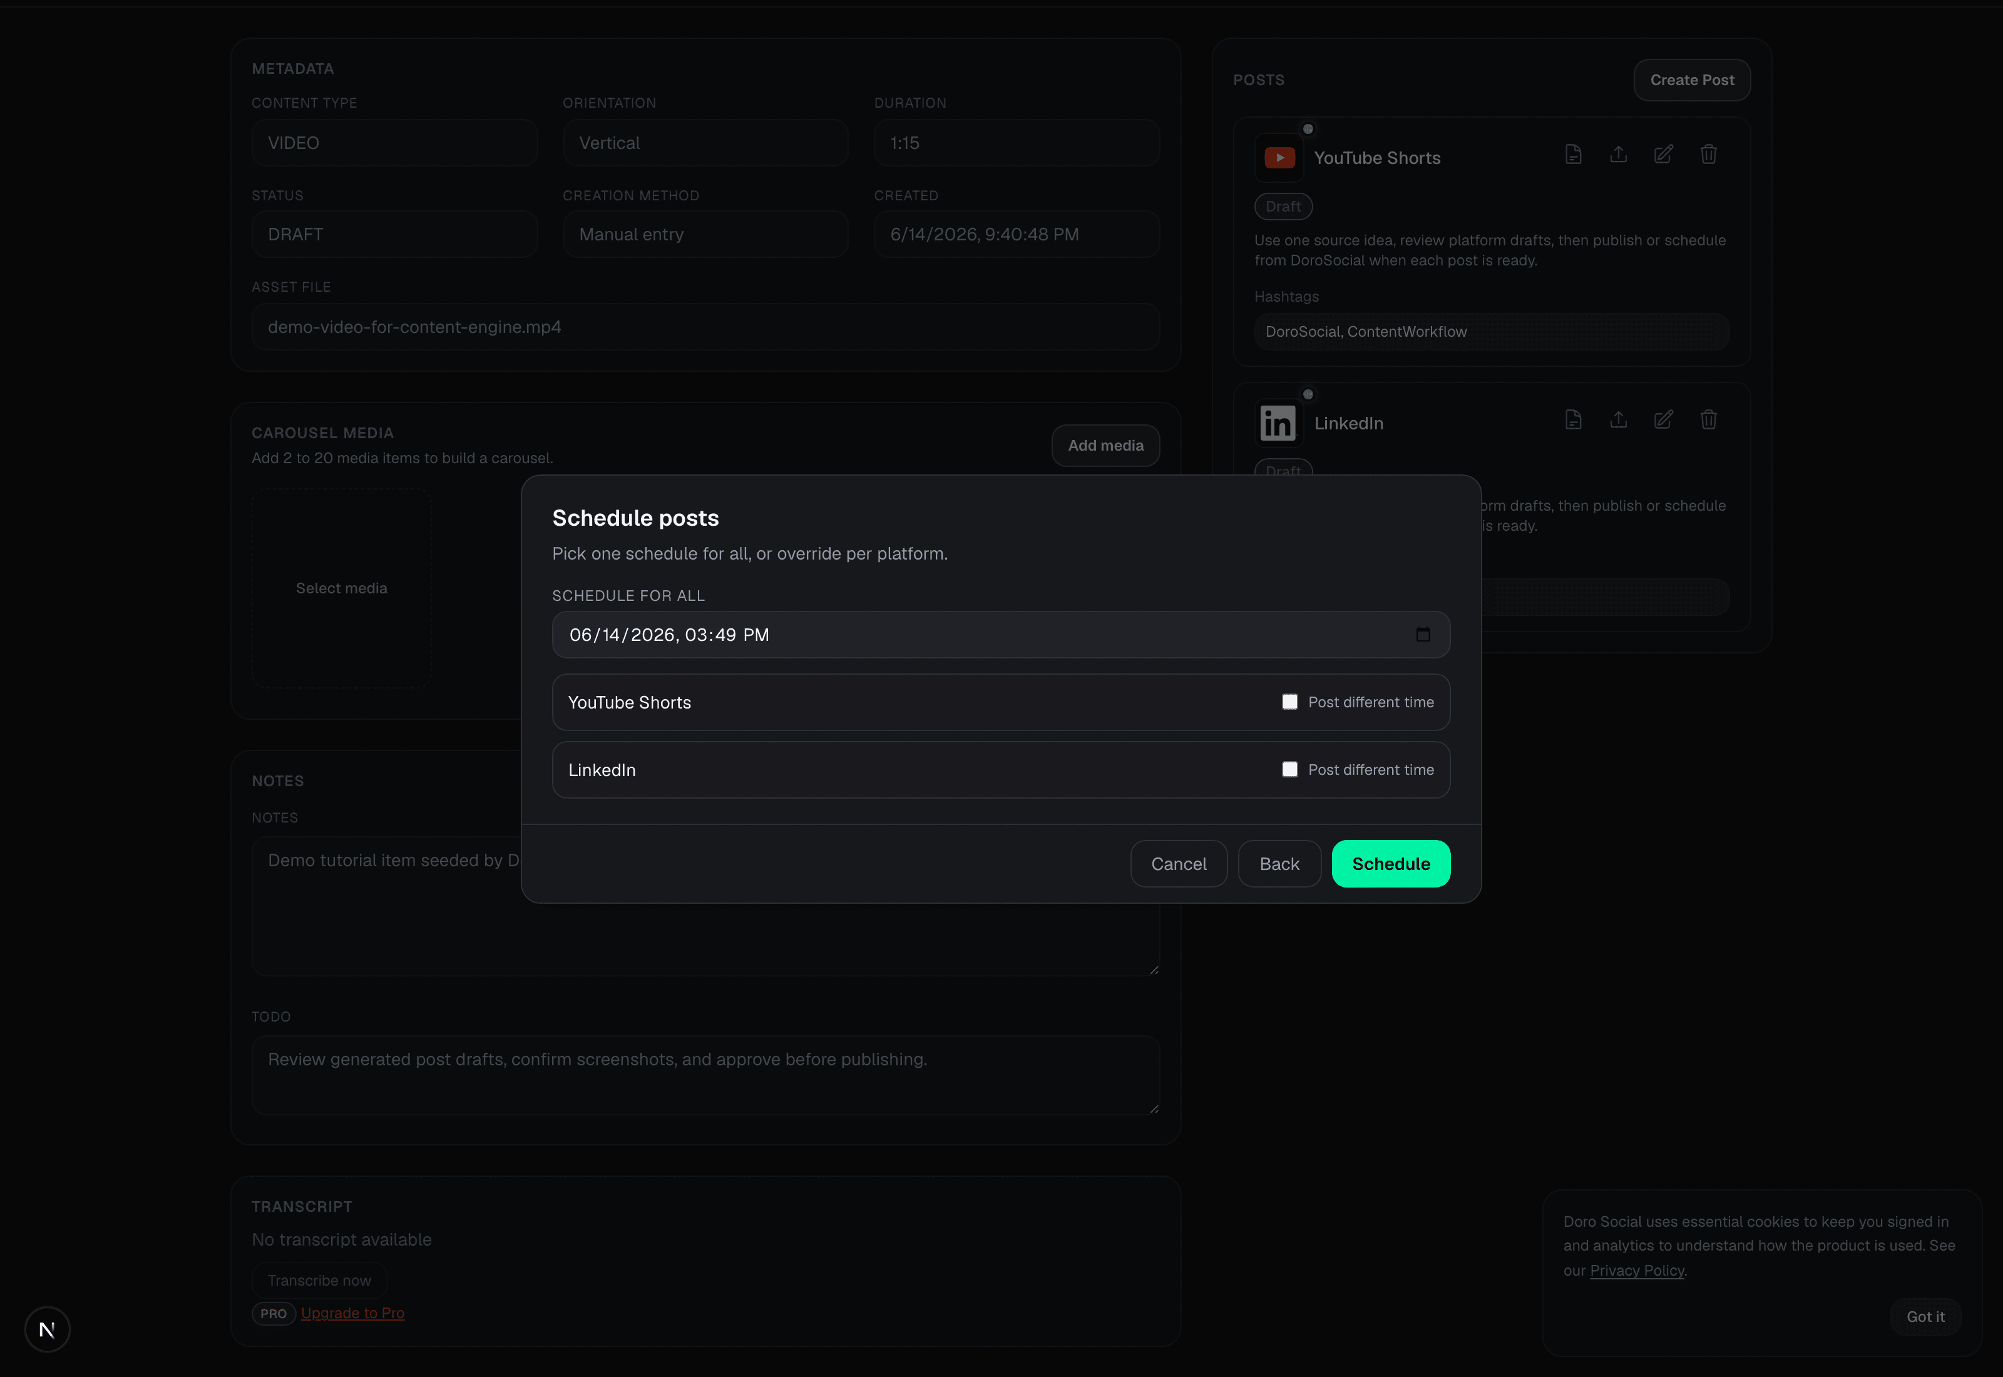Click the upload icon on the LinkedIn post
The height and width of the screenshot is (1377, 2003).
1618,420
